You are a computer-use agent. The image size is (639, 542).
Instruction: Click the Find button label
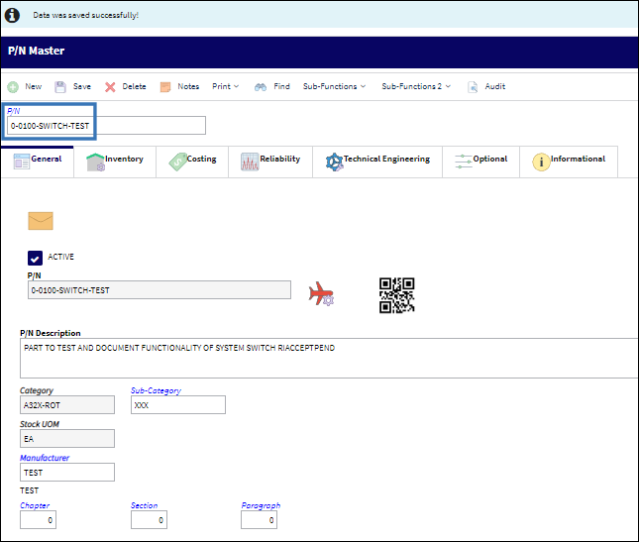[x=281, y=86]
